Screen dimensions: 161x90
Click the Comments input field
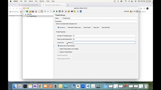pyautogui.click(x=100, y=21)
